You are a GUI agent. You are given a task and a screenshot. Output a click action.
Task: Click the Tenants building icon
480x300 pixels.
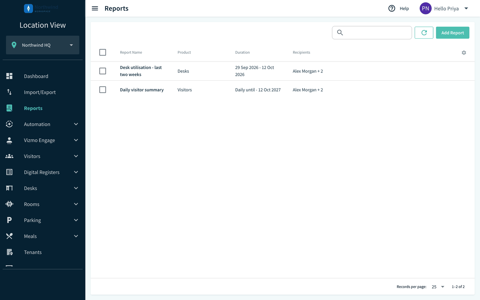[x=10, y=252]
